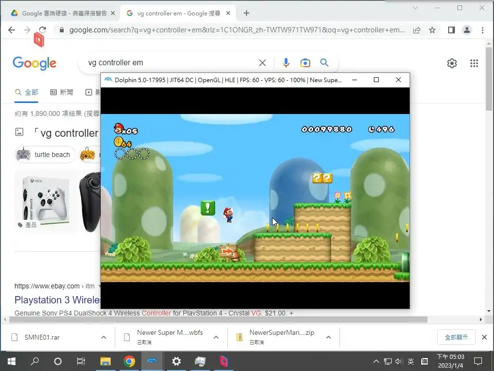Close the vg controller em tab
The image size is (494, 371).
coord(228,13)
